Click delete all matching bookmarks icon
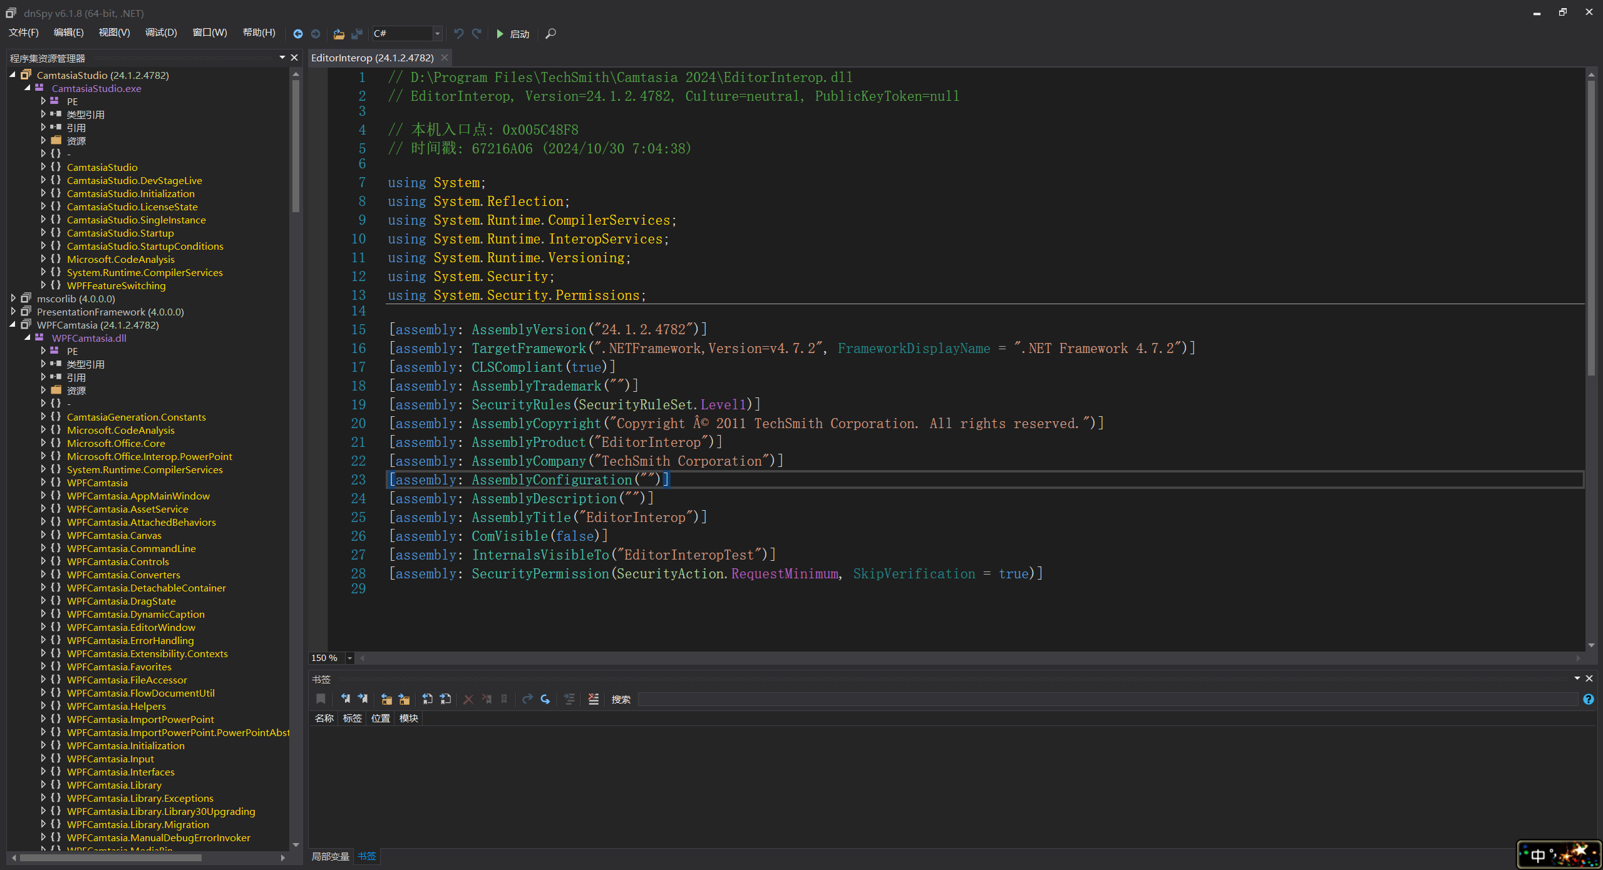The image size is (1603, 870). [x=487, y=699]
